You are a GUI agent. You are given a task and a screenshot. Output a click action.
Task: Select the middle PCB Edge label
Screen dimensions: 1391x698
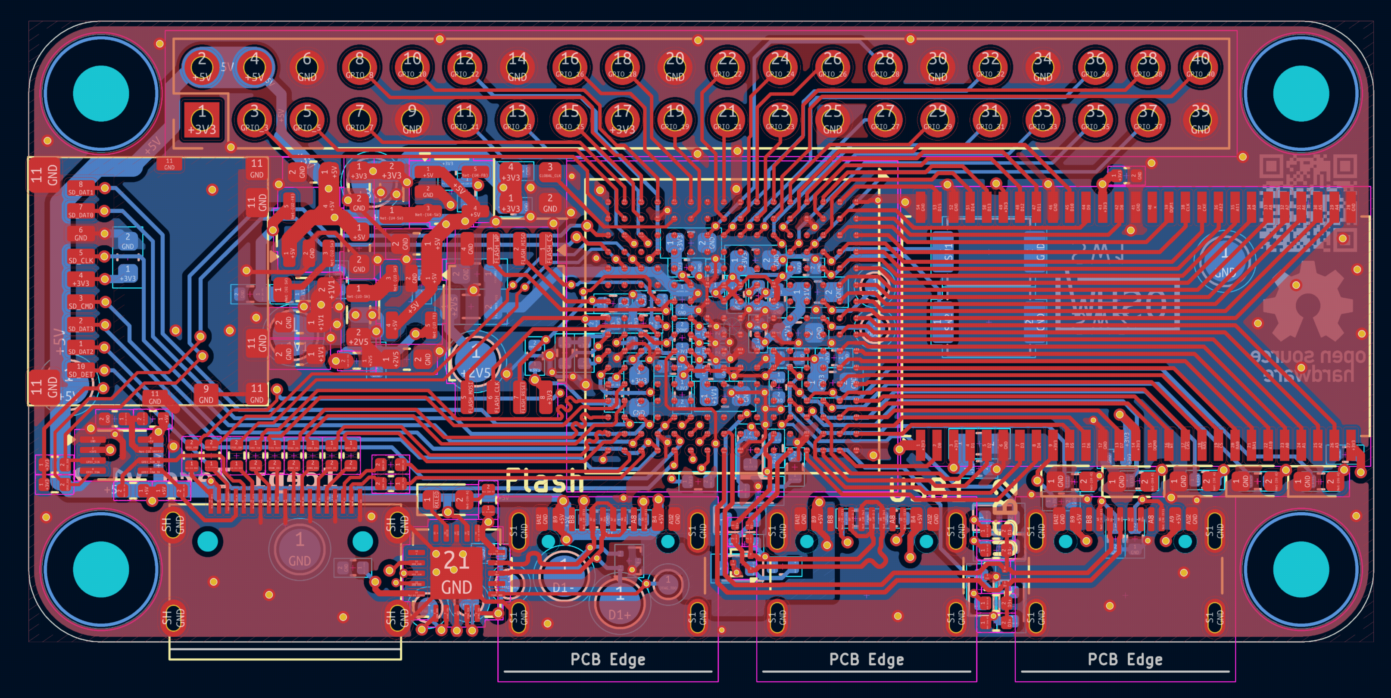click(x=866, y=659)
